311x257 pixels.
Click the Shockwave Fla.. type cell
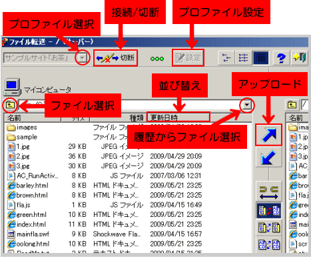tap(117, 234)
